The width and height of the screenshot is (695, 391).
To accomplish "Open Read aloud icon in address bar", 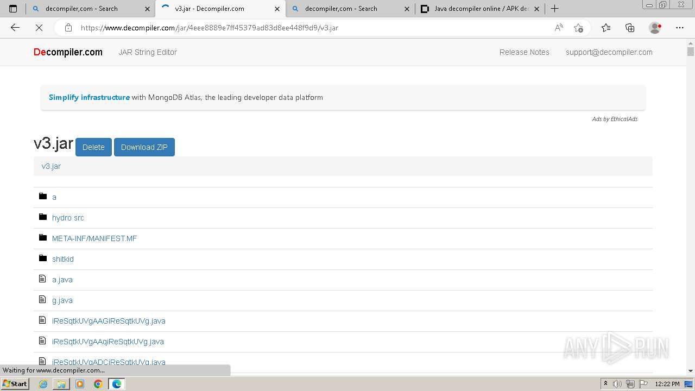I will [559, 28].
